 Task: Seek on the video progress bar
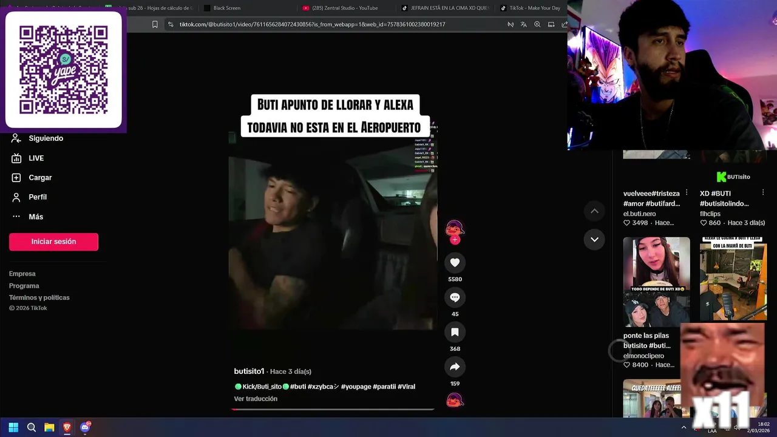(x=333, y=409)
